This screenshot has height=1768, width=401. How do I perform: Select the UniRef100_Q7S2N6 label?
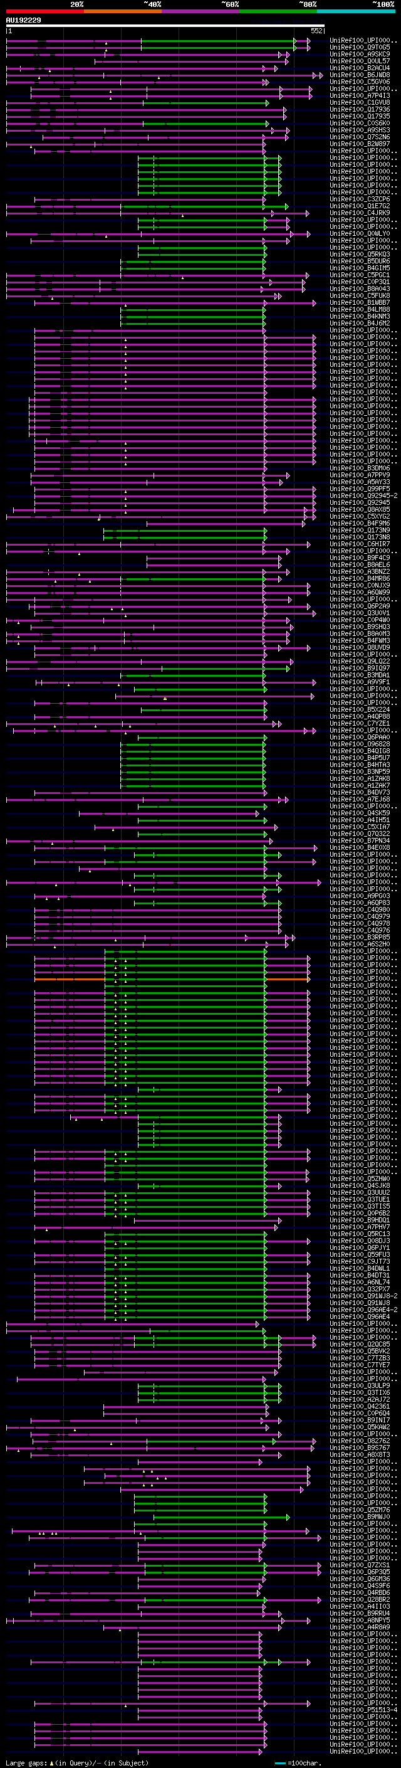(x=360, y=137)
